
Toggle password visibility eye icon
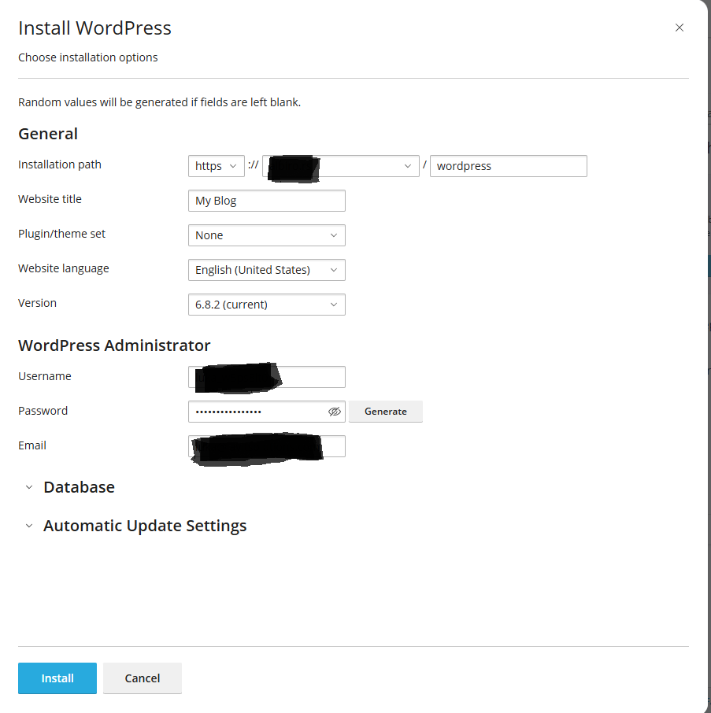click(335, 412)
